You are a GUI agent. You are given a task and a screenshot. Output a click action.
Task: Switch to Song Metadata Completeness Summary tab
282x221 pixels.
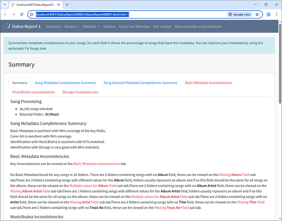tap(65, 83)
